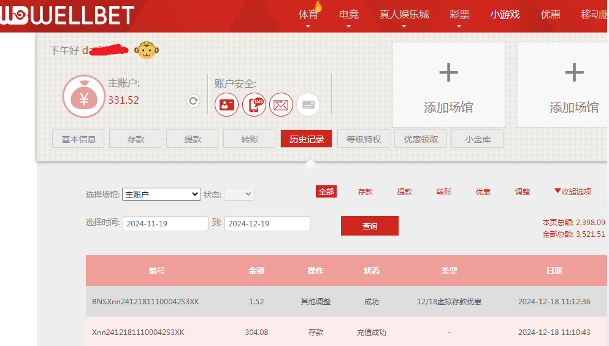Filter records by 存款 deposits
The height and width of the screenshot is (346, 609).
(365, 191)
